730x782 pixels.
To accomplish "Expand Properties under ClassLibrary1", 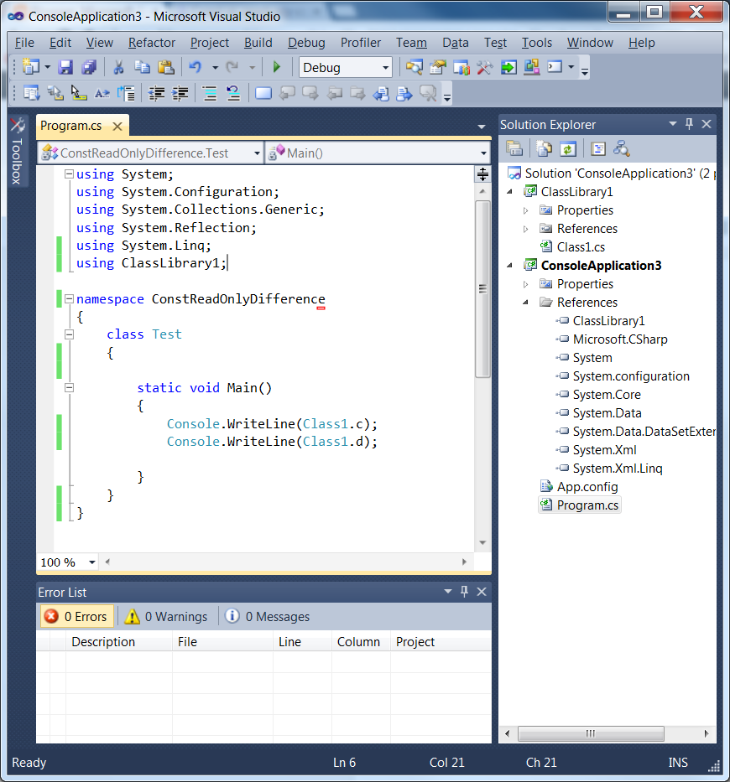I will [x=526, y=210].
